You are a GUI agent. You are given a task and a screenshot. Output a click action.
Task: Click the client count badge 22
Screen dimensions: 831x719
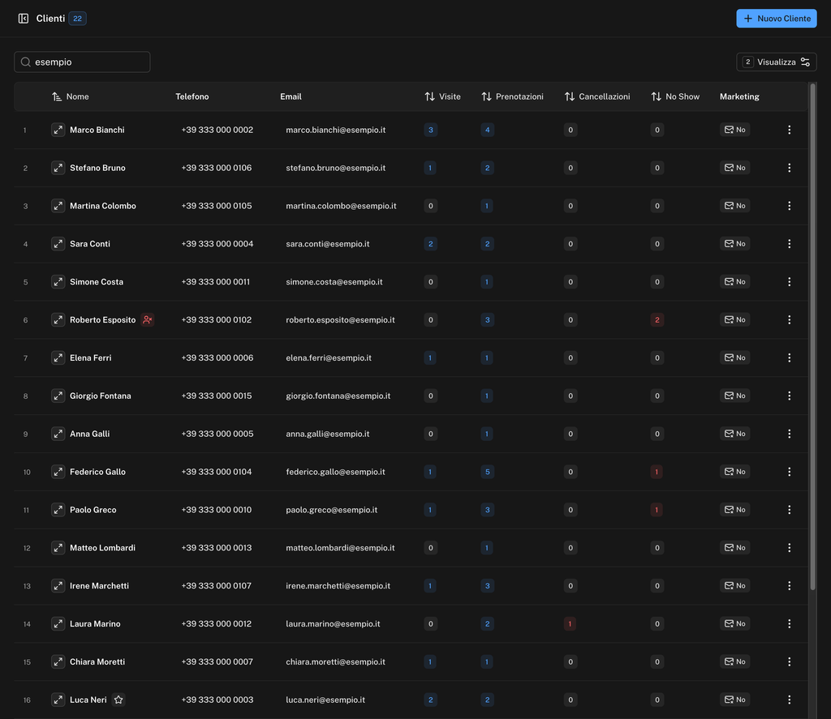coord(77,19)
